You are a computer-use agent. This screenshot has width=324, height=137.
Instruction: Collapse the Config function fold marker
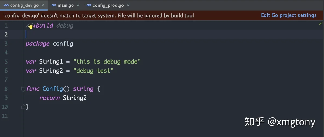23,89
